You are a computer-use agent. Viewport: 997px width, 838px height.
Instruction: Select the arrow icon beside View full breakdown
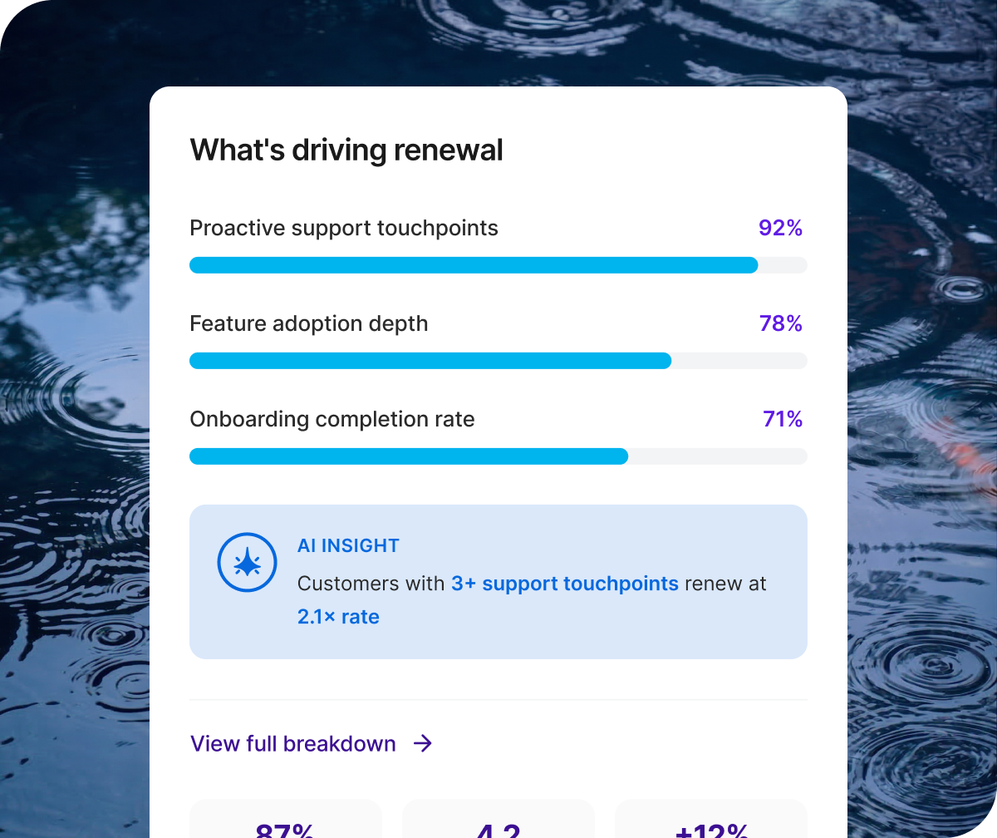coord(424,743)
